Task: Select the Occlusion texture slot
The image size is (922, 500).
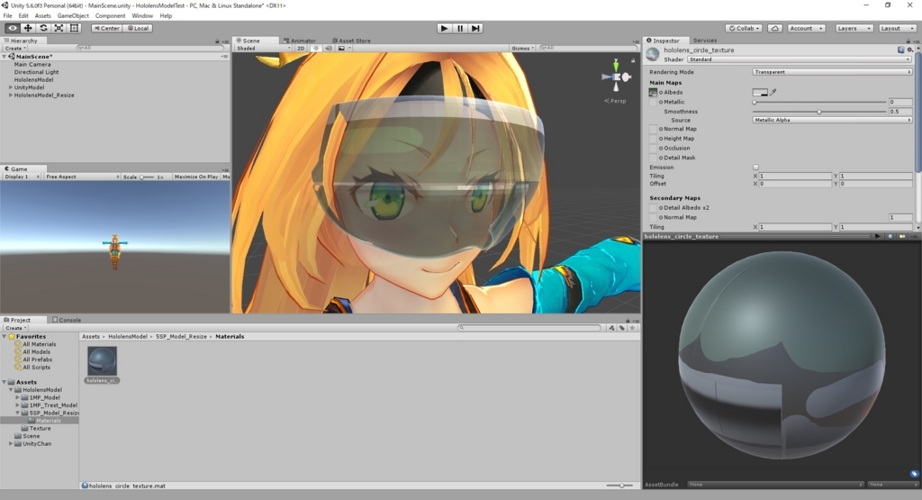Action: [x=653, y=149]
